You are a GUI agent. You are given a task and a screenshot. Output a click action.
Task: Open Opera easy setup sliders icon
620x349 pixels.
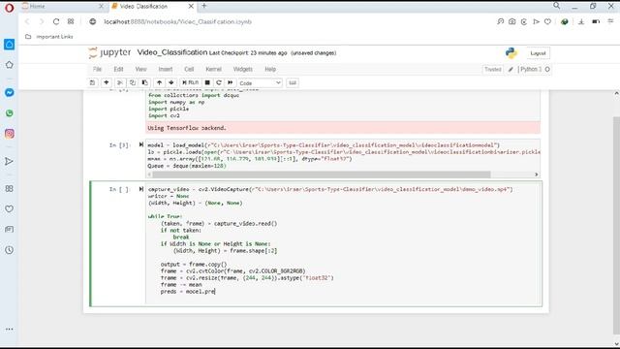point(610,21)
